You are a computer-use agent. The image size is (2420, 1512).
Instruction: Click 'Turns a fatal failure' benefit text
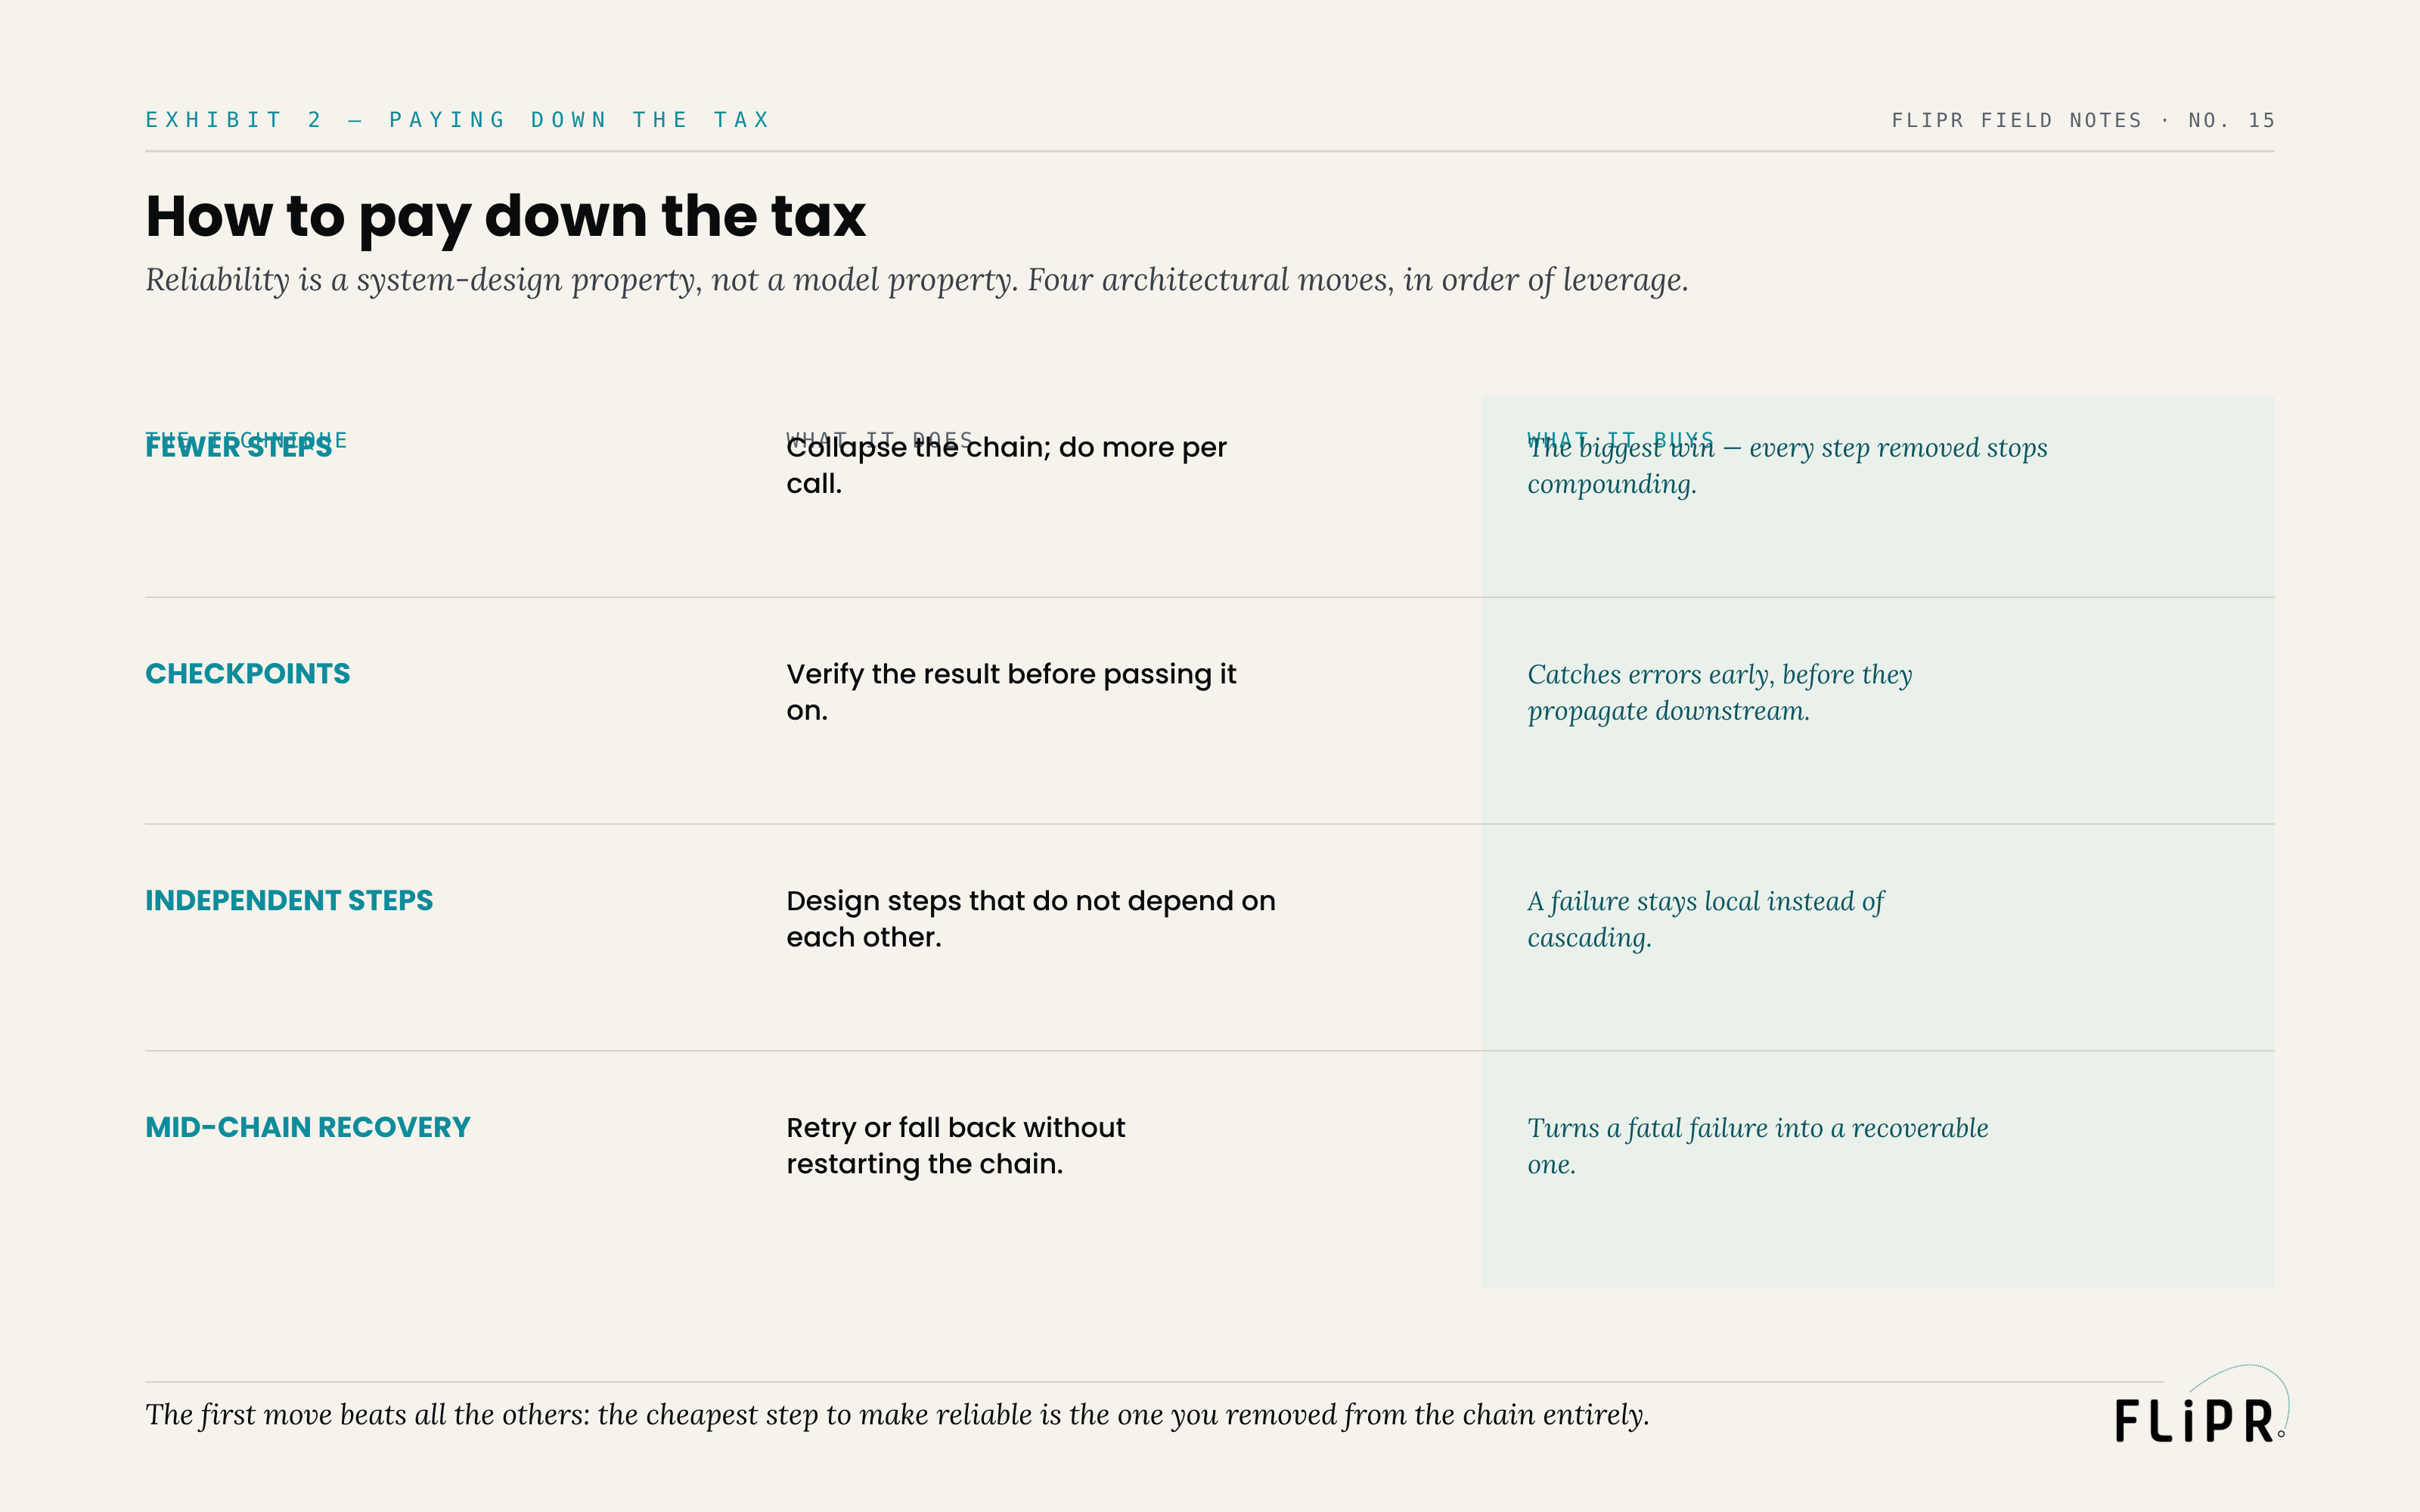click(1757, 1146)
